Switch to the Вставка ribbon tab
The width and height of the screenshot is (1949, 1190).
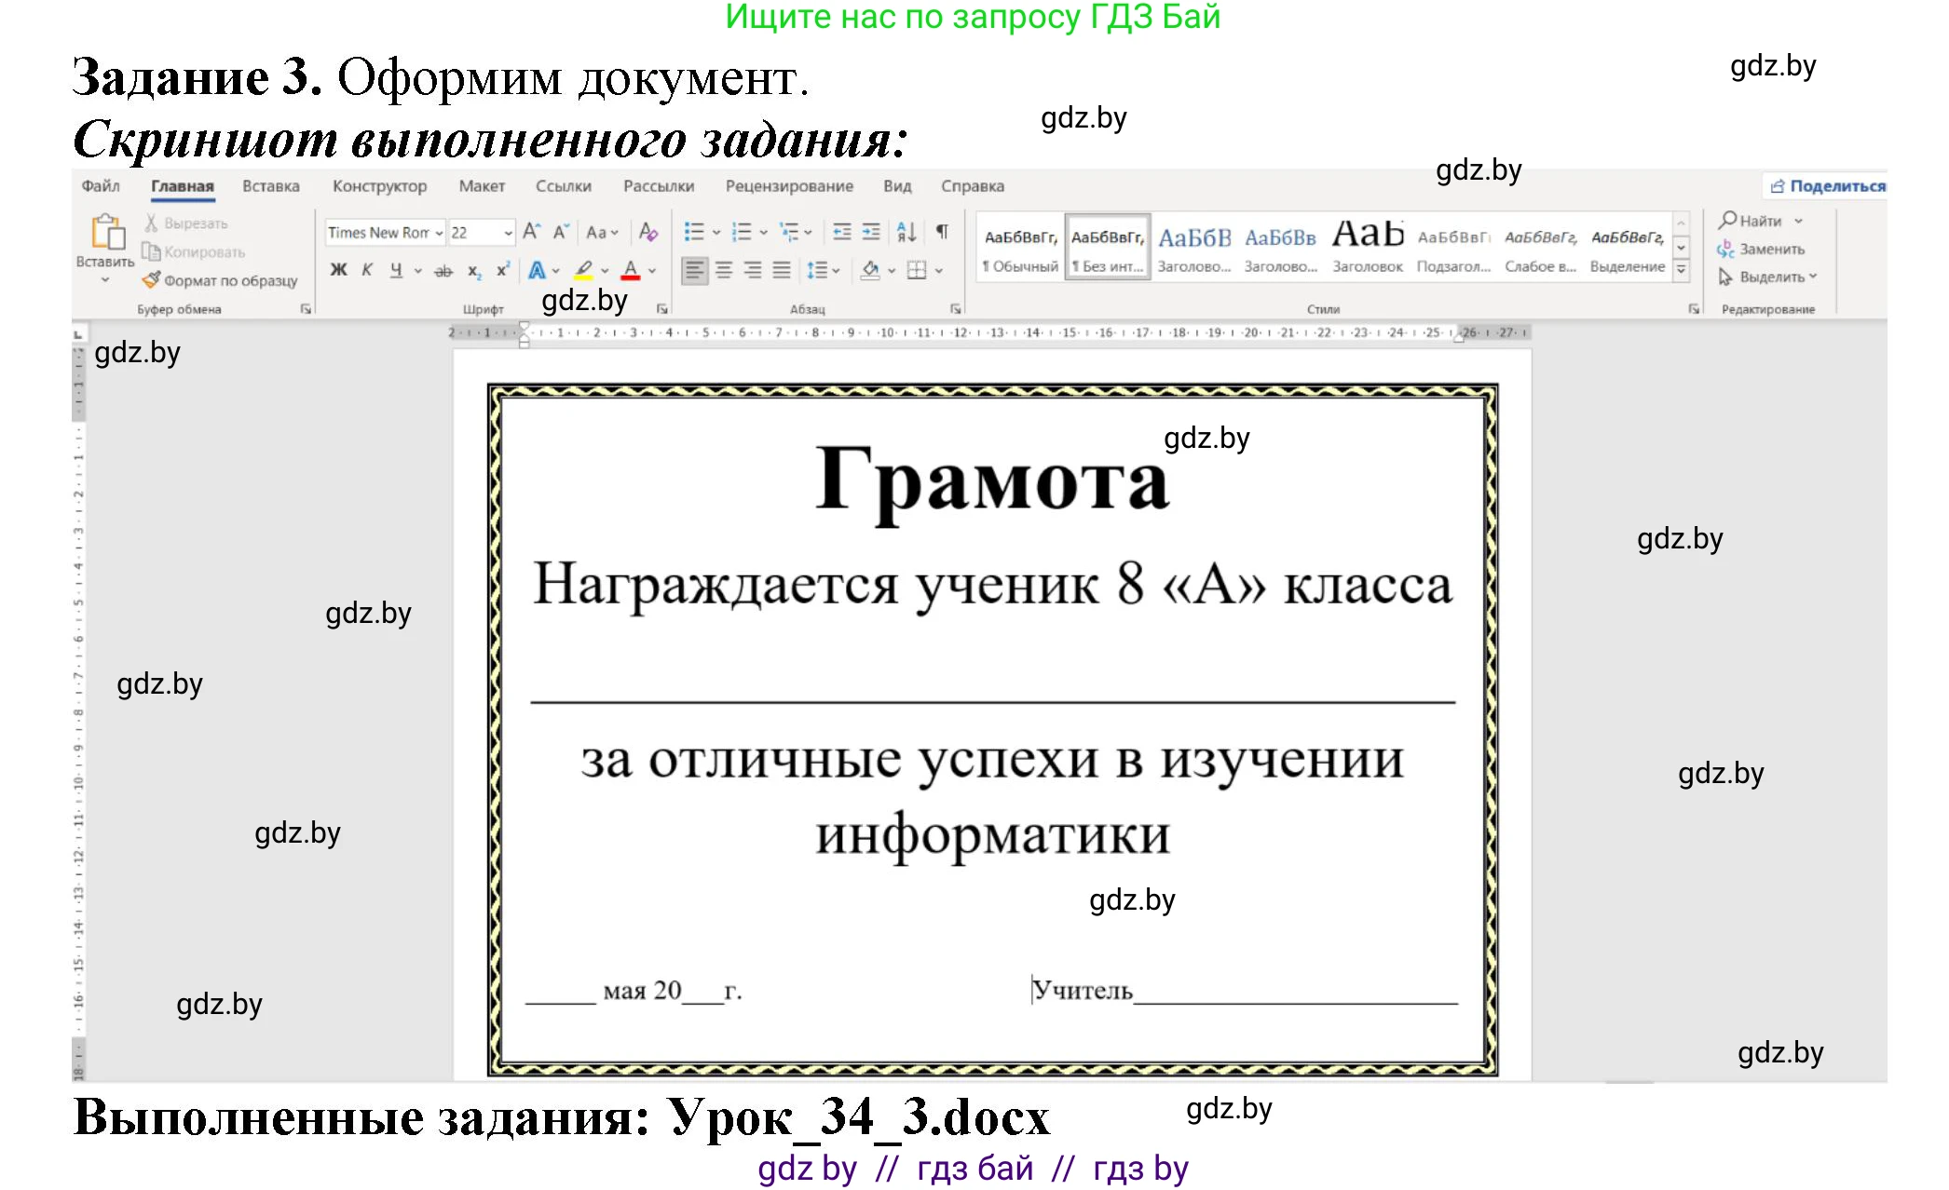click(x=270, y=186)
